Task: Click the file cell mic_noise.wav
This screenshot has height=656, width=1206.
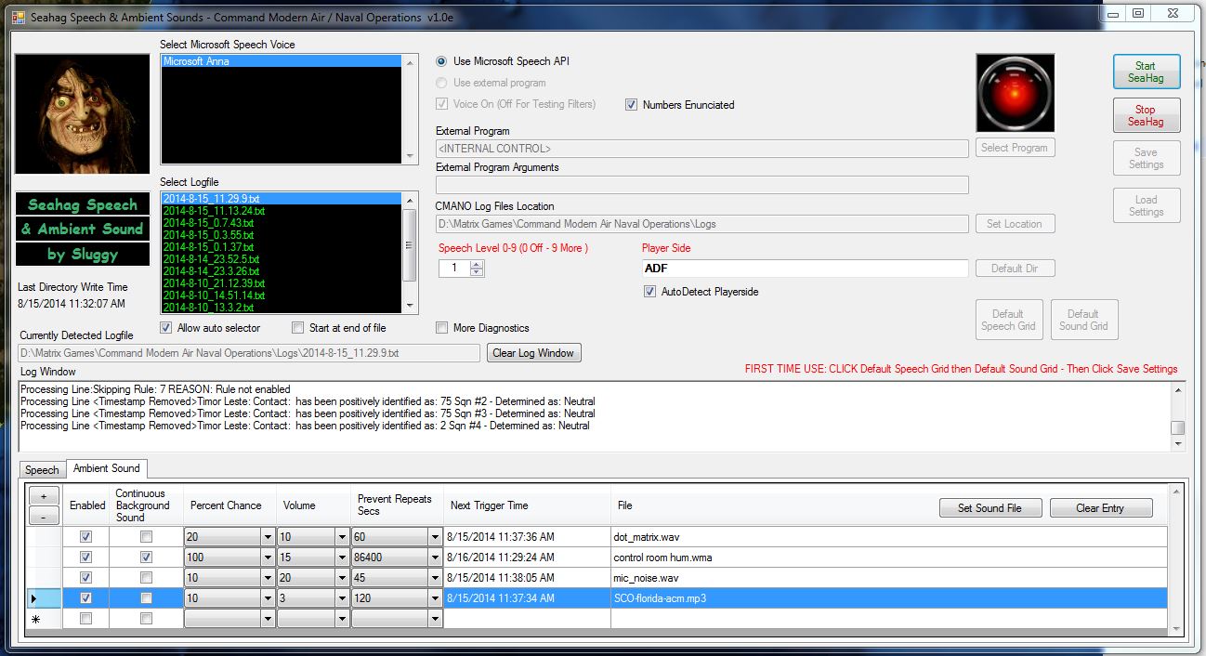Action: tap(888, 578)
